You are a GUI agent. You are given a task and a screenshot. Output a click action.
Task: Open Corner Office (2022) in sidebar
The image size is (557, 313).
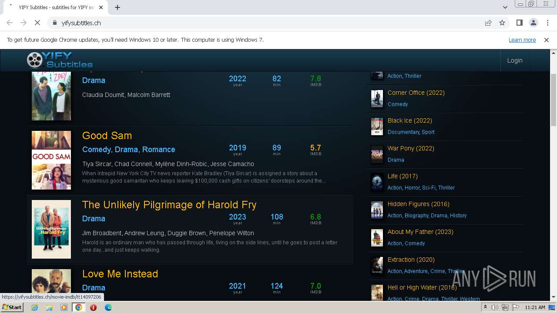click(x=416, y=93)
